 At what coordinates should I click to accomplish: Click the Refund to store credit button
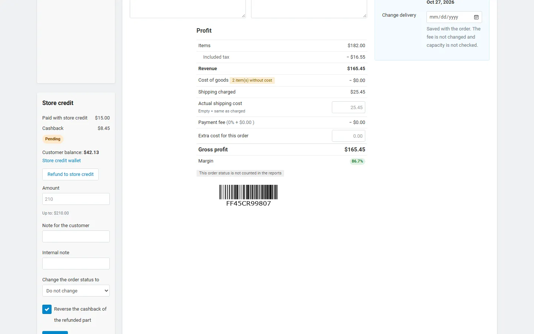[x=70, y=174]
